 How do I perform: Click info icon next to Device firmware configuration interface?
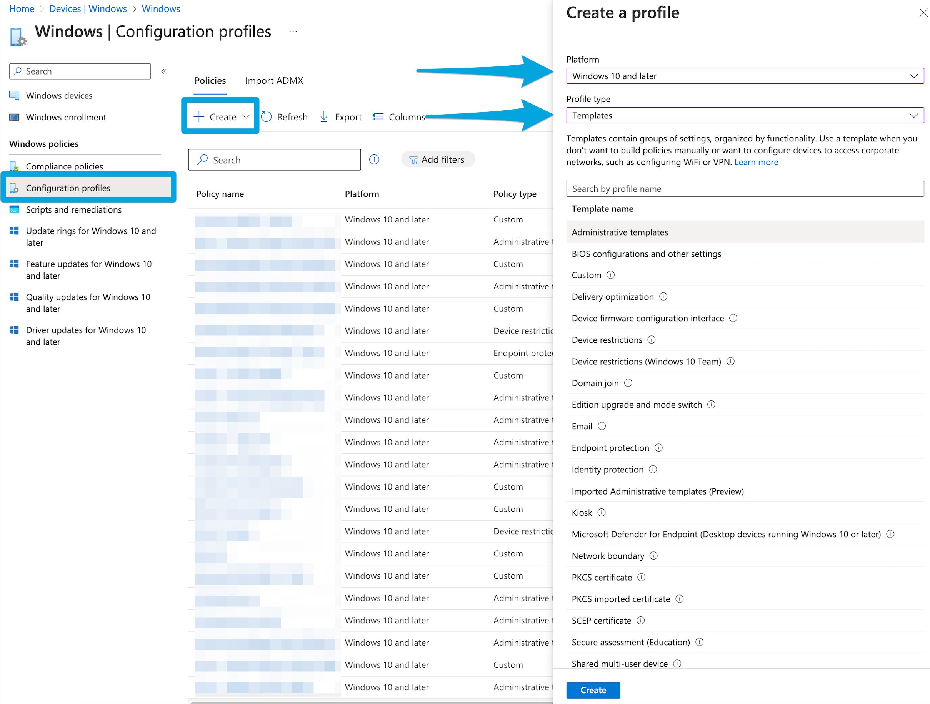click(x=733, y=318)
